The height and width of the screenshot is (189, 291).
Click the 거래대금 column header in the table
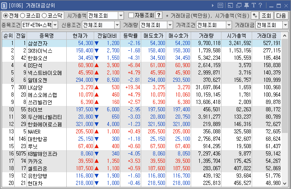[x=267, y=36]
